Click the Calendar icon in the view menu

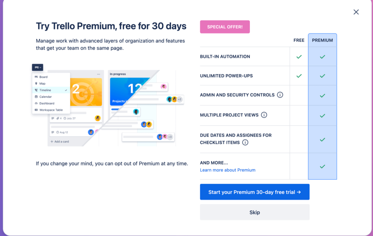click(x=36, y=97)
